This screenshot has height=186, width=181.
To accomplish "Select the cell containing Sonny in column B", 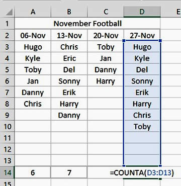I will point(69,81).
